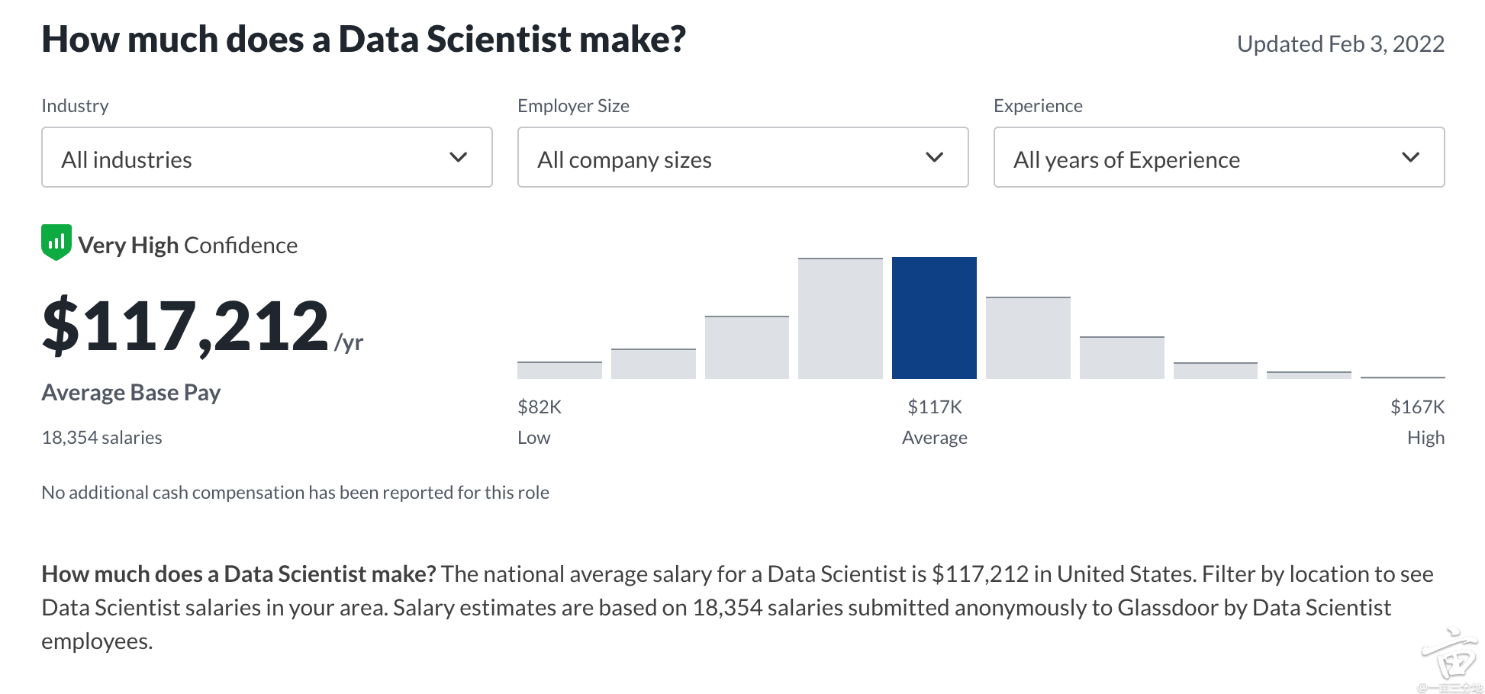Click the leftmost histogram bar above $82K

[559, 370]
